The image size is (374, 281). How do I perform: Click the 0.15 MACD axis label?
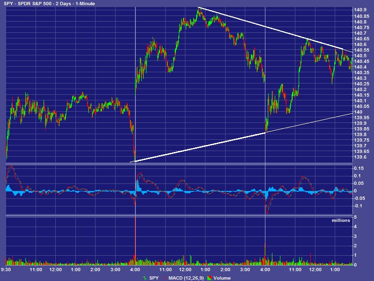(x=359, y=168)
